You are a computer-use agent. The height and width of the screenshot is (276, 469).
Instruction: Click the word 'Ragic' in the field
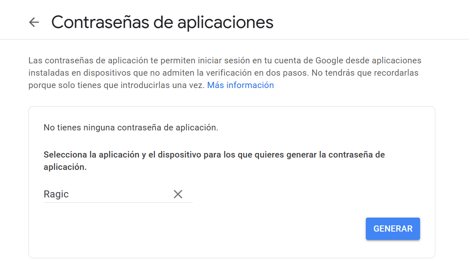[56, 194]
